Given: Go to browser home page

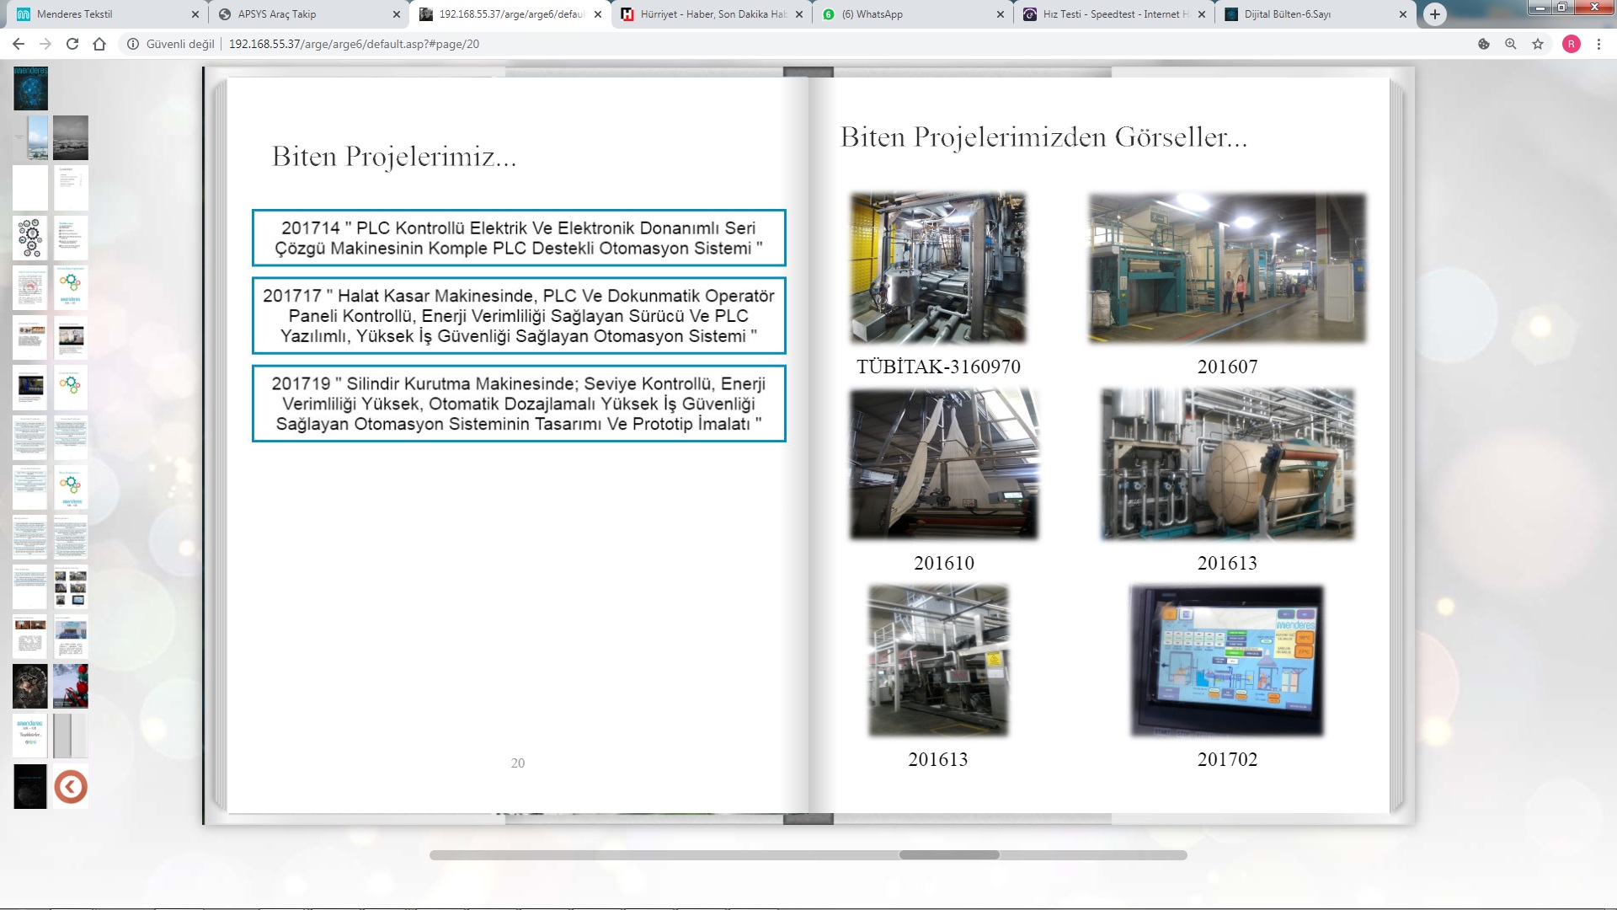Looking at the screenshot, I should pos(99,44).
